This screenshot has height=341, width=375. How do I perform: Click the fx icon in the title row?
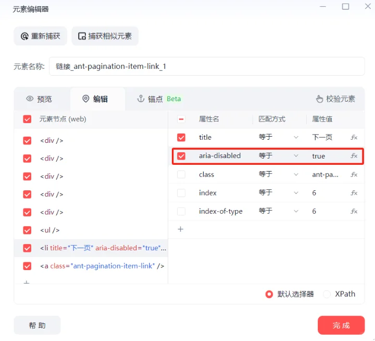click(354, 138)
